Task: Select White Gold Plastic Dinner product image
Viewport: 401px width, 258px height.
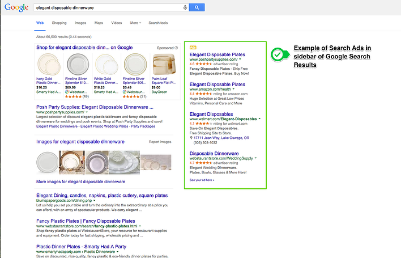Action: [106, 65]
